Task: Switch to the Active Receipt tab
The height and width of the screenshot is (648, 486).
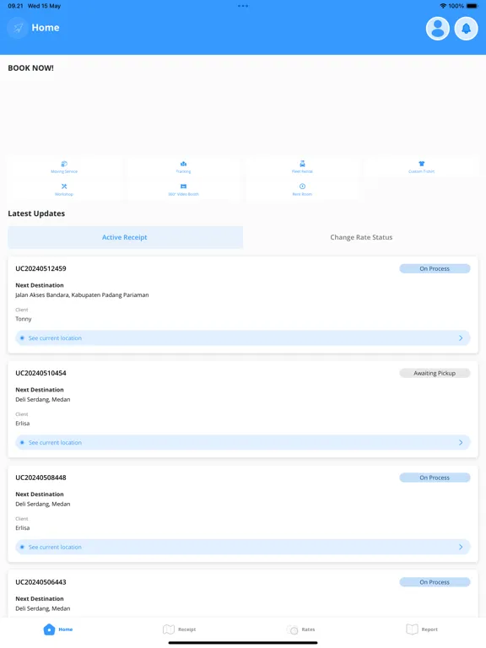Action: point(125,237)
